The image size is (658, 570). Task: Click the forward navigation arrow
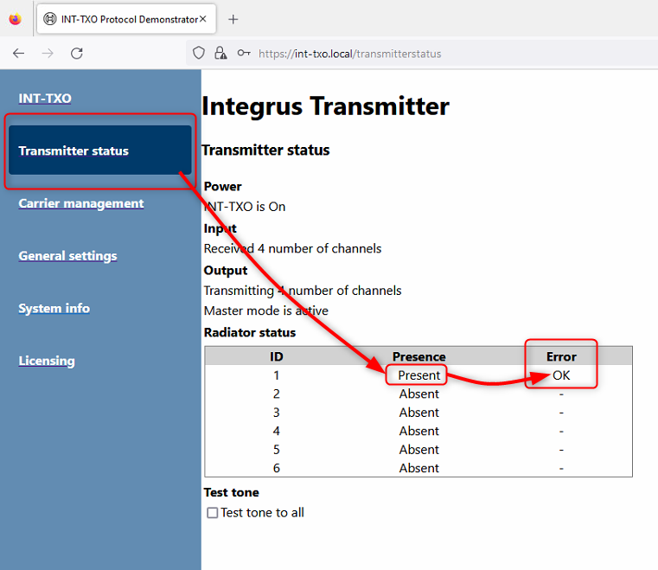pos(48,54)
